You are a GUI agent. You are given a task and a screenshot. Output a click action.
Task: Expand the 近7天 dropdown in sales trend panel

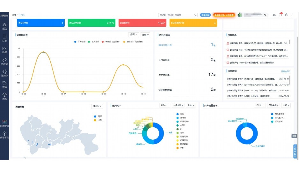tap(133, 34)
